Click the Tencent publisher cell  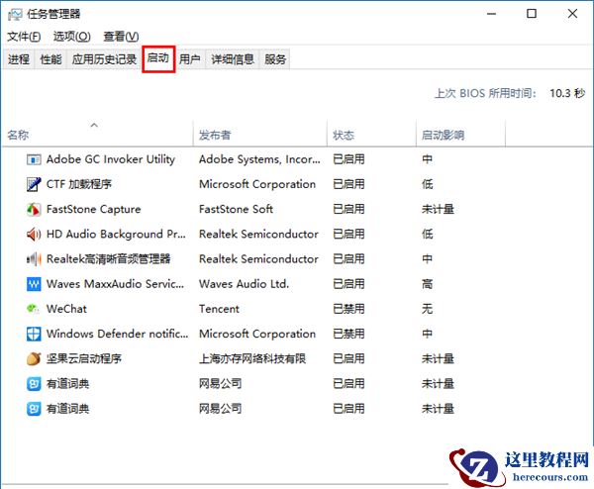click(x=220, y=309)
